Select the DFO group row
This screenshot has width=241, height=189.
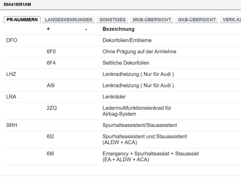[x=12, y=41]
